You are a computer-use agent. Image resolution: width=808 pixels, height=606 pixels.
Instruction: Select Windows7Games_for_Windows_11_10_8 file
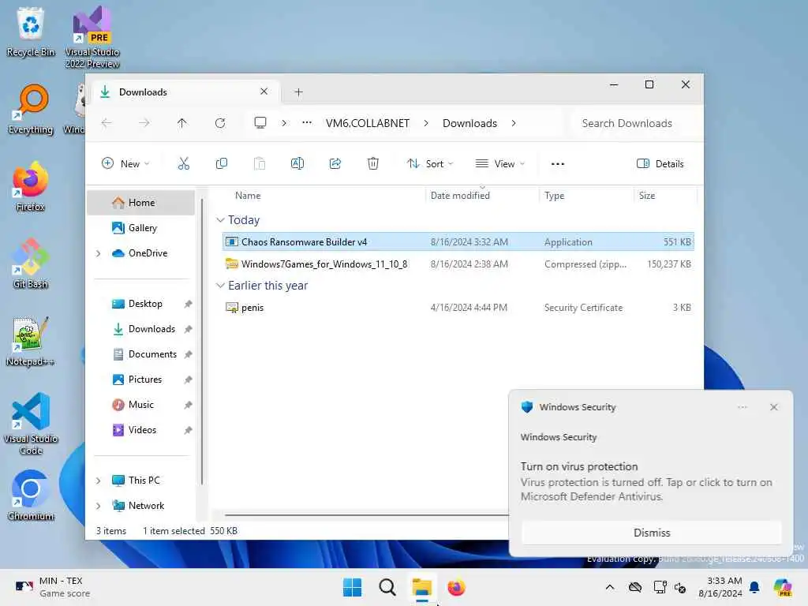point(458,264)
